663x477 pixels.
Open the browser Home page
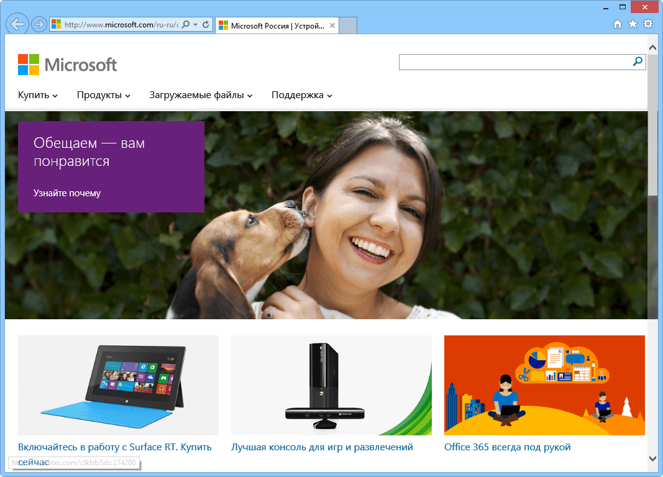pos(618,24)
